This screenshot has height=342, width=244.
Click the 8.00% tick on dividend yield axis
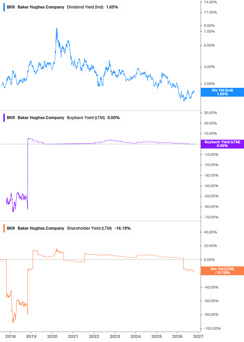[x=209, y=26]
